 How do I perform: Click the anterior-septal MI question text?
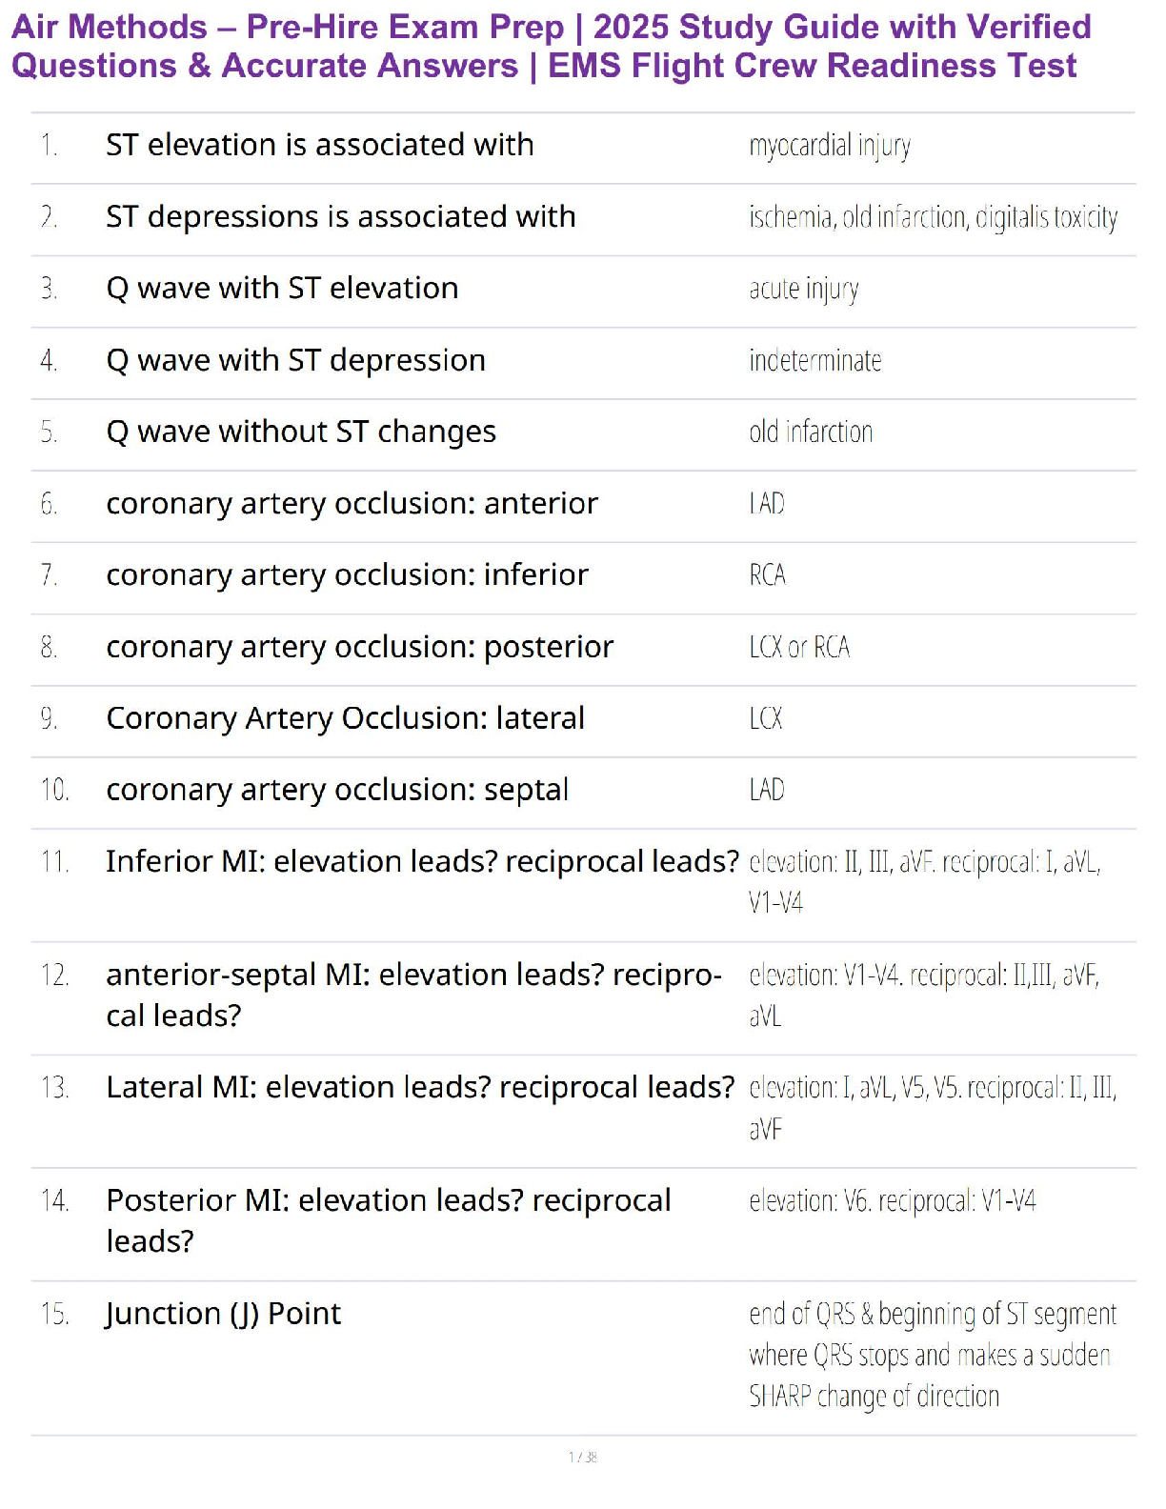tap(412, 994)
